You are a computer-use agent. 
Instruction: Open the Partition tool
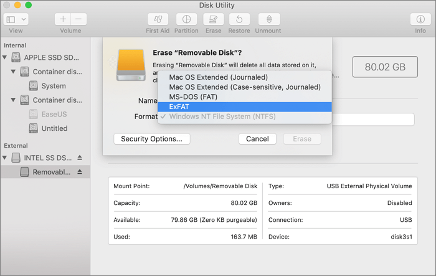coord(187,19)
